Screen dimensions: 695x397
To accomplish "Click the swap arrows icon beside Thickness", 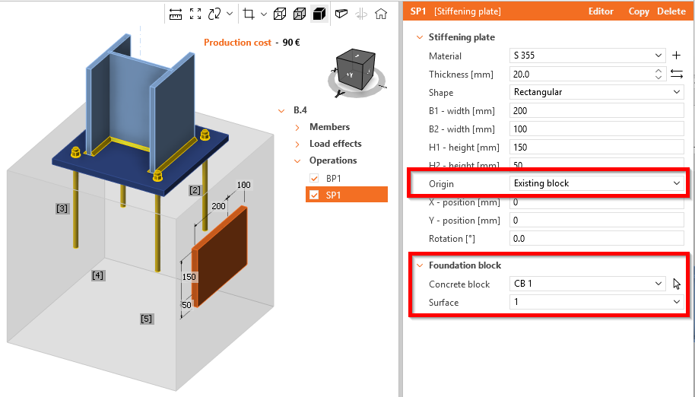I will tap(676, 74).
